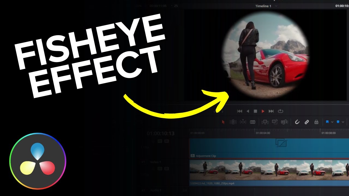
Task: Jump to the first frame with transport control
Action: tap(240, 111)
